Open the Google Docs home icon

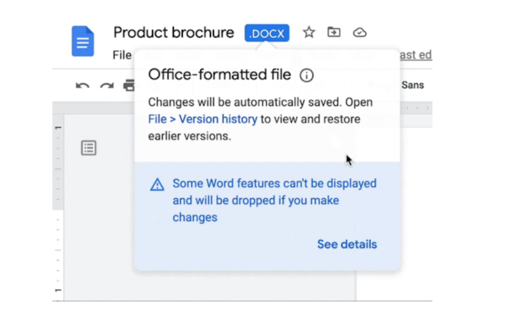tap(82, 41)
